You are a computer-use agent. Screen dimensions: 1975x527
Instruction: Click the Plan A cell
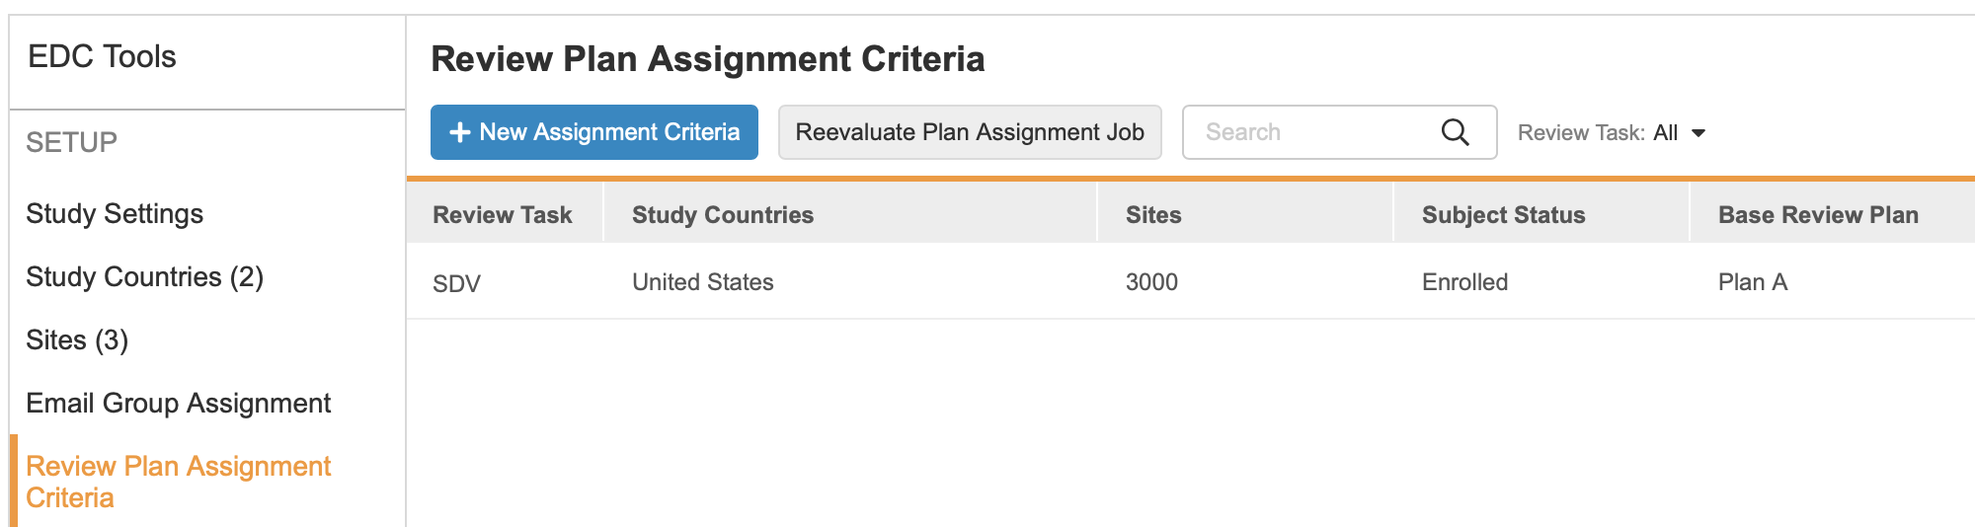coord(1753,282)
